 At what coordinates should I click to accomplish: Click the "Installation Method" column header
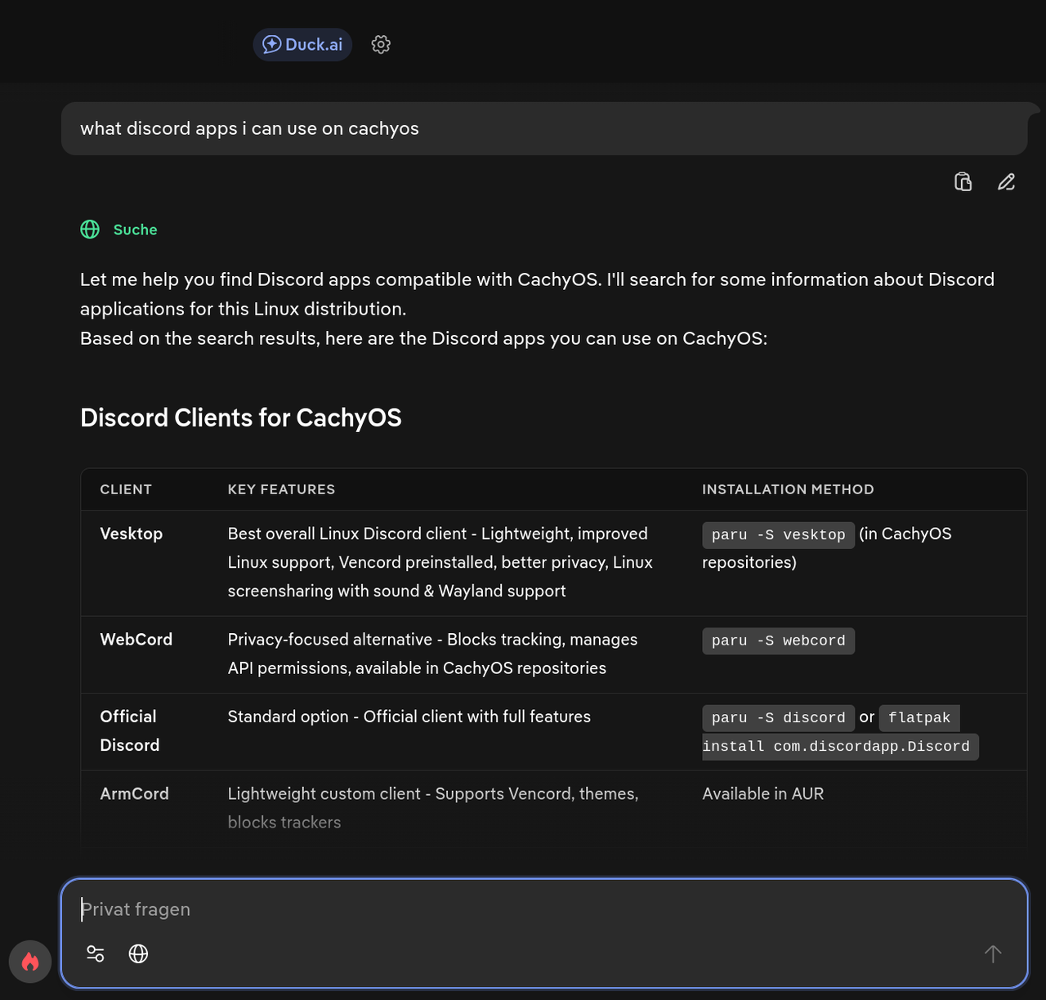coord(788,489)
